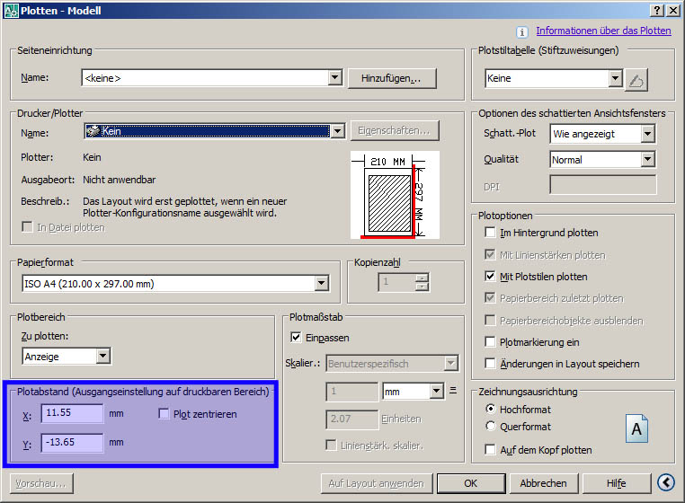Collapse the dialog with the round arrow button

tap(666, 482)
